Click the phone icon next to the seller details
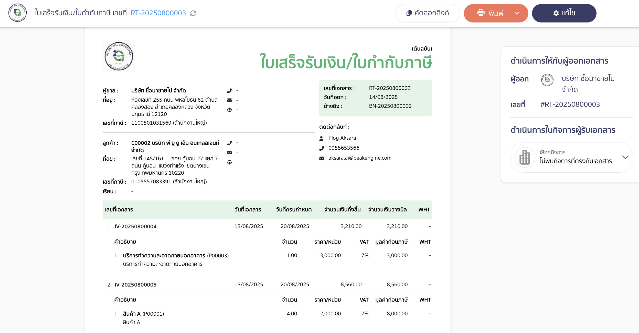639x333 pixels. click(229, 90)
